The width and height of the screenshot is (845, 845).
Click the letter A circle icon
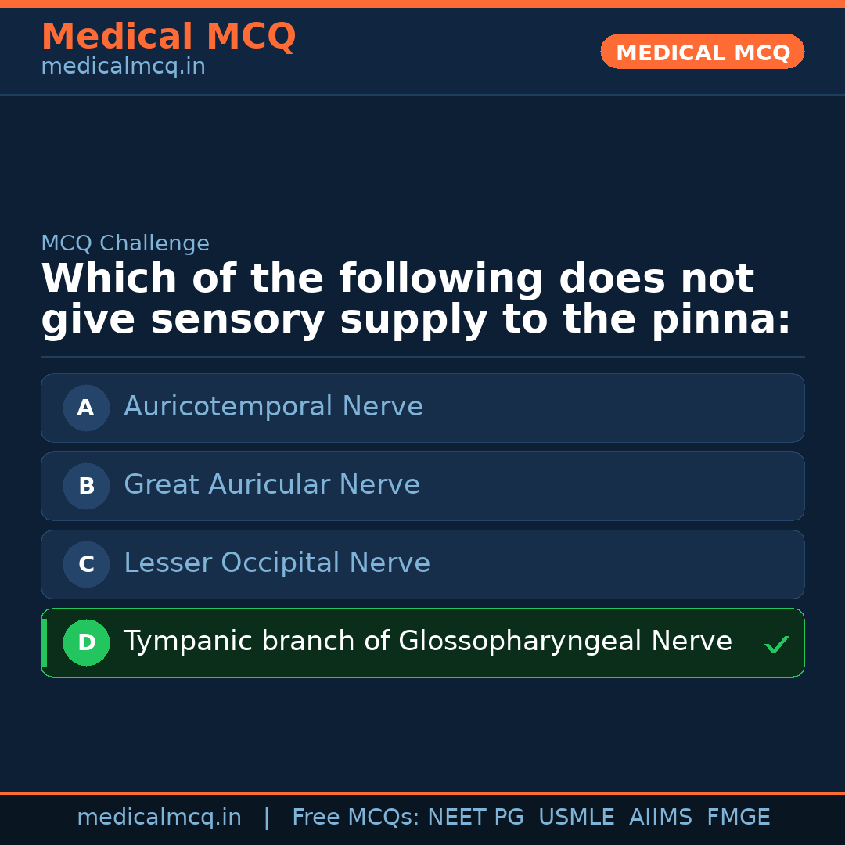86,408
